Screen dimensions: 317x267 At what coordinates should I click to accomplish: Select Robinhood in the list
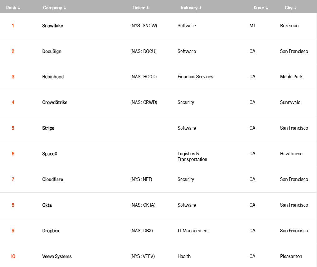(x=53, y=77)
